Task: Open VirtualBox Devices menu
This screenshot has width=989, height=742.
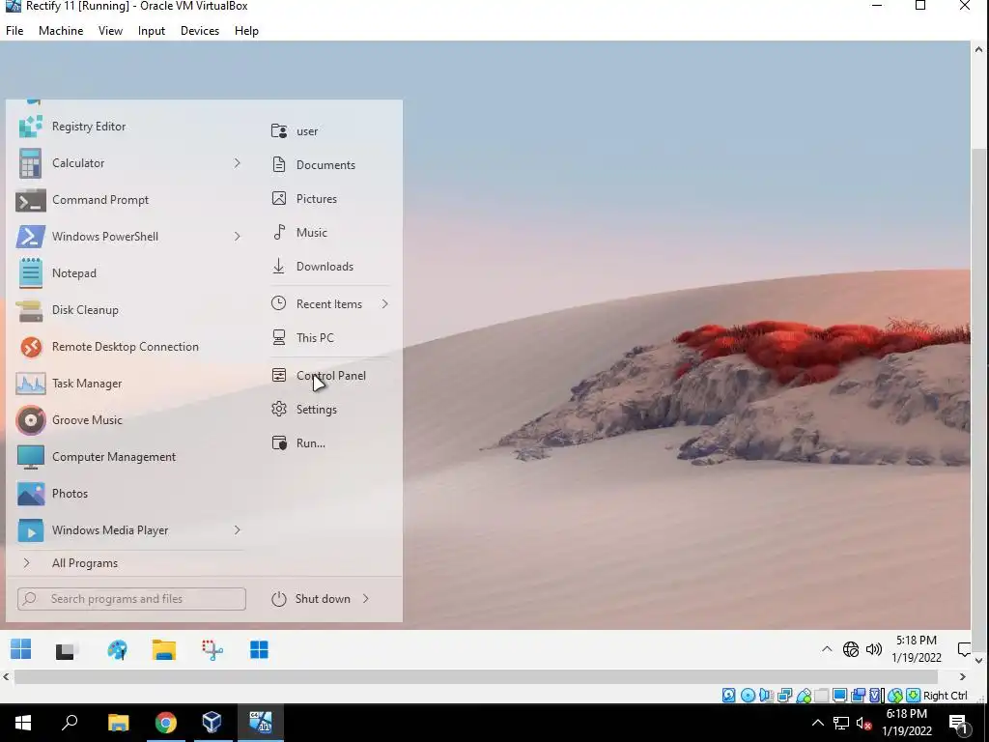Action: point(200,30)
